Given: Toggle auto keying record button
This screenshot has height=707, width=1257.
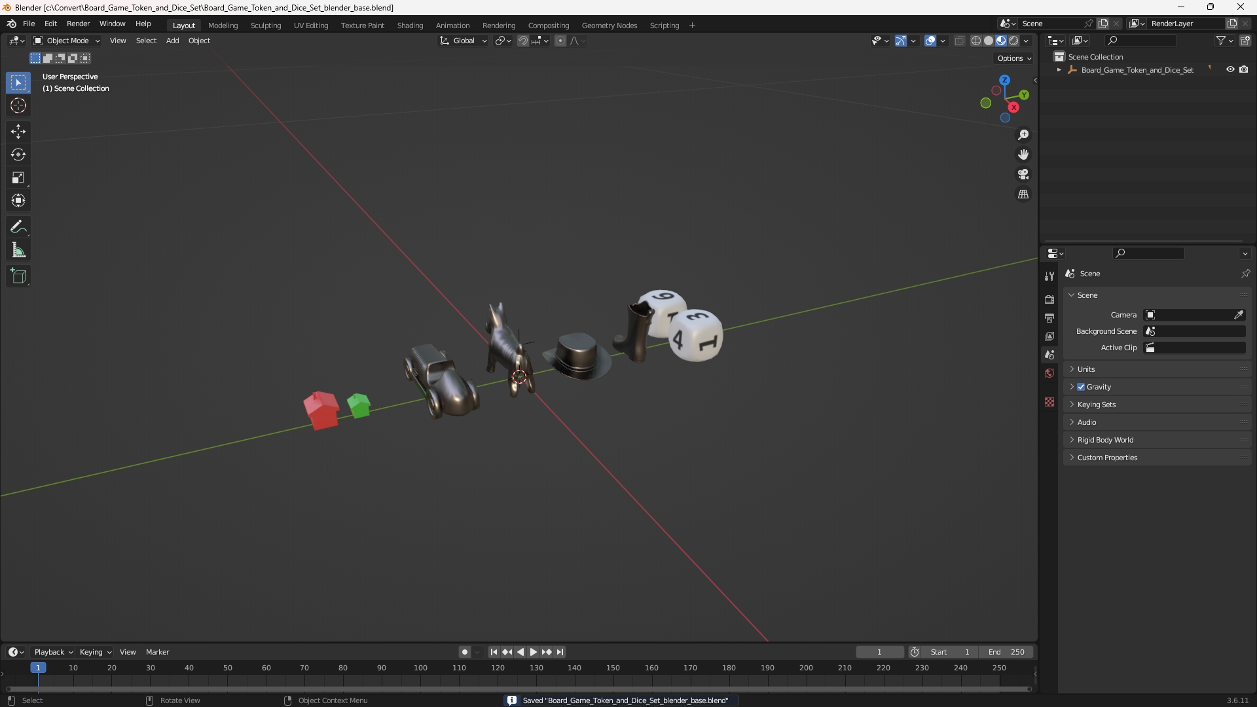Looking at the screenshot, I should pos(464,652).
